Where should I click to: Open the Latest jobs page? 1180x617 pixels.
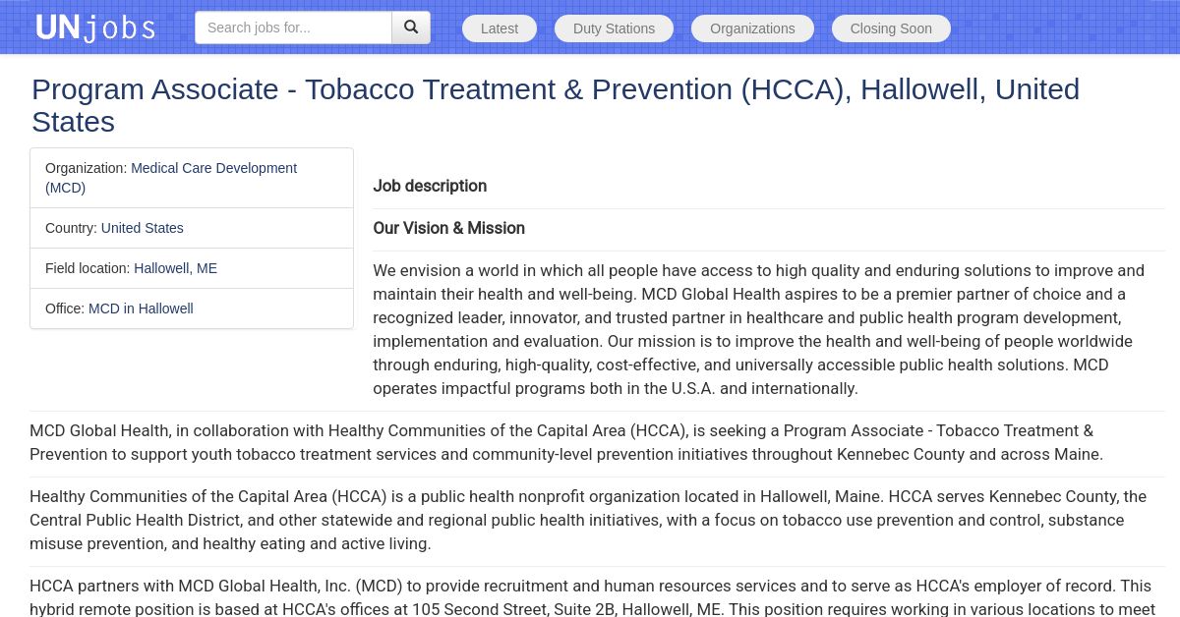click(500, 28)
